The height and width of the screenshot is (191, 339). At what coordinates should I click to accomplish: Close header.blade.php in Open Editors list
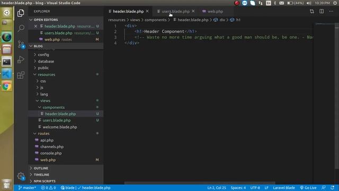click(35, 26)
